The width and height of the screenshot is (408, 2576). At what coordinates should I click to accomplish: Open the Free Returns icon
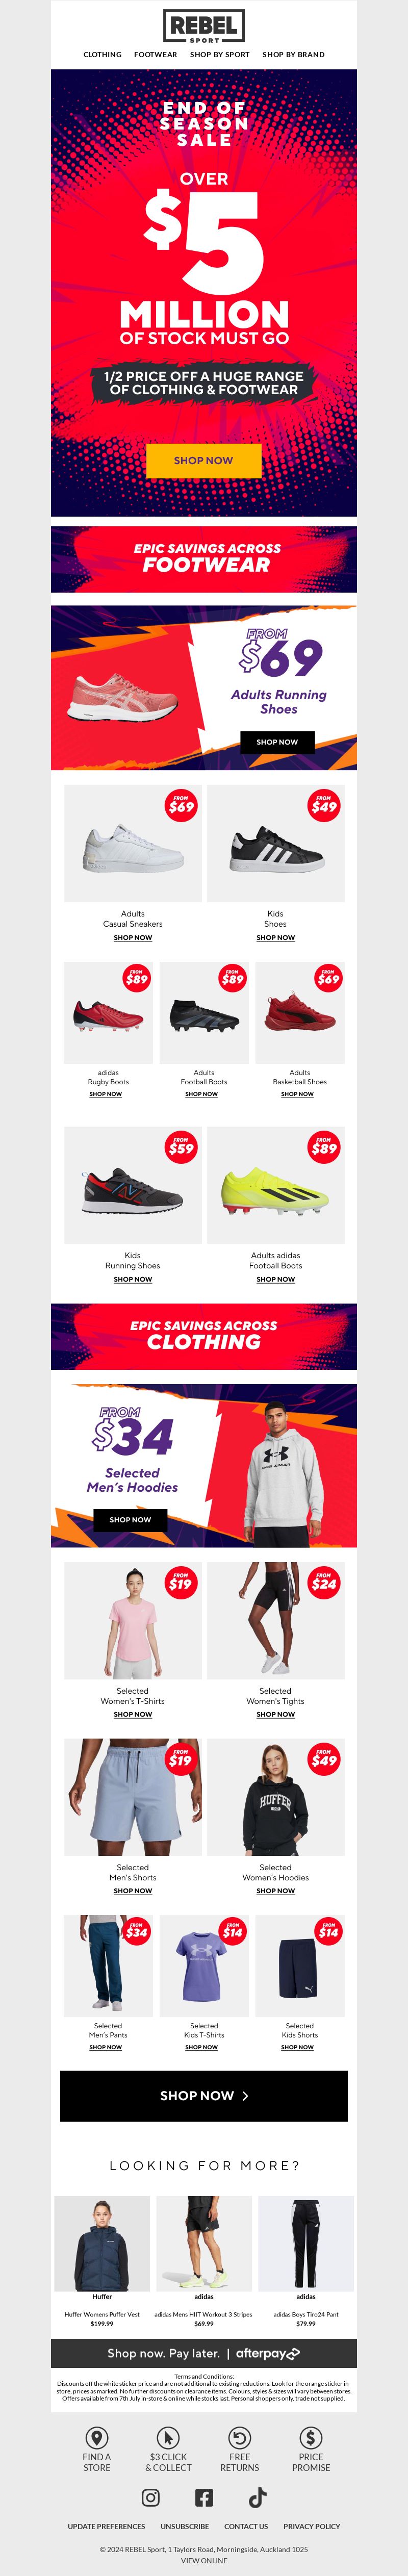(x=240, y=2437)
